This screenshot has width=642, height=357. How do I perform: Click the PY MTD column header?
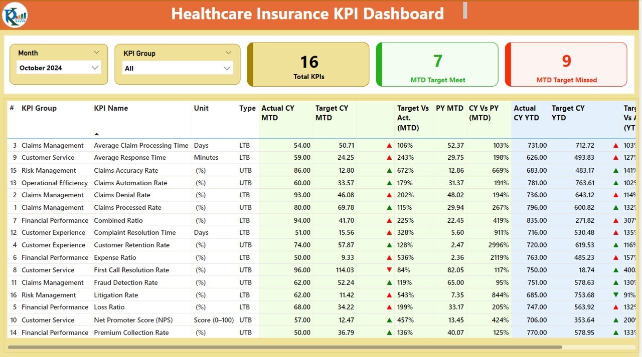(449, 108)
